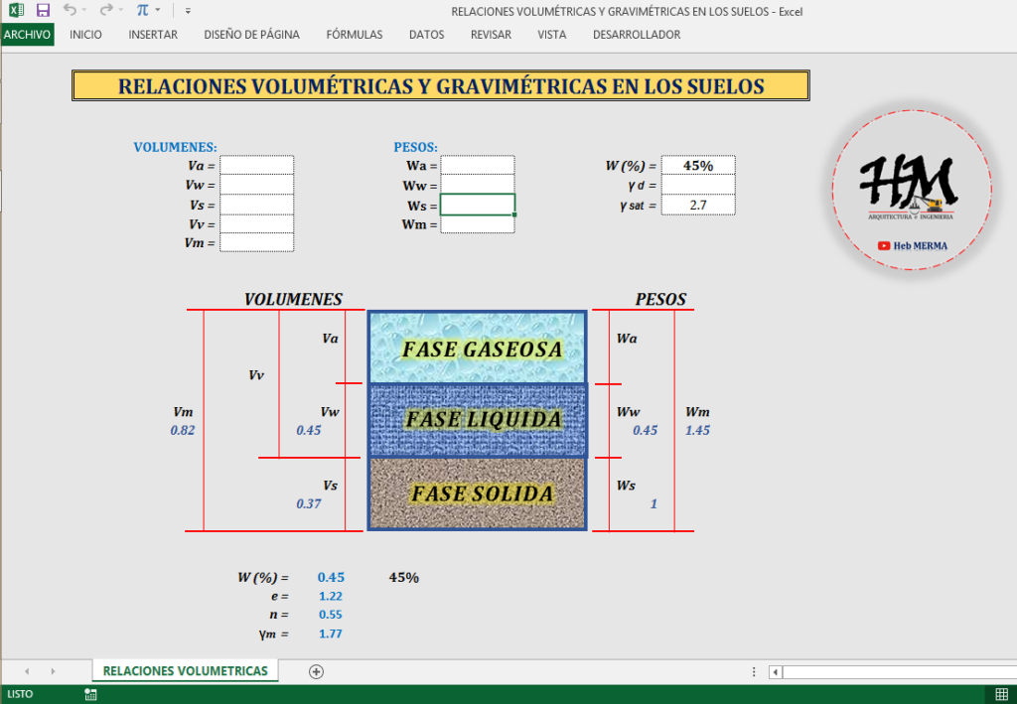Open Customize Quick Access Toolbar dropdown
This screenshot has width=1017, height=704.
tap(188, 11)
